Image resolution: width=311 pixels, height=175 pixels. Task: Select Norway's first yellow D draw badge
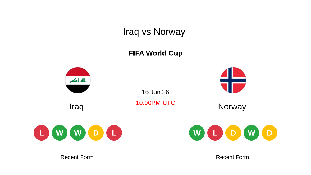(x=233, y=133)
